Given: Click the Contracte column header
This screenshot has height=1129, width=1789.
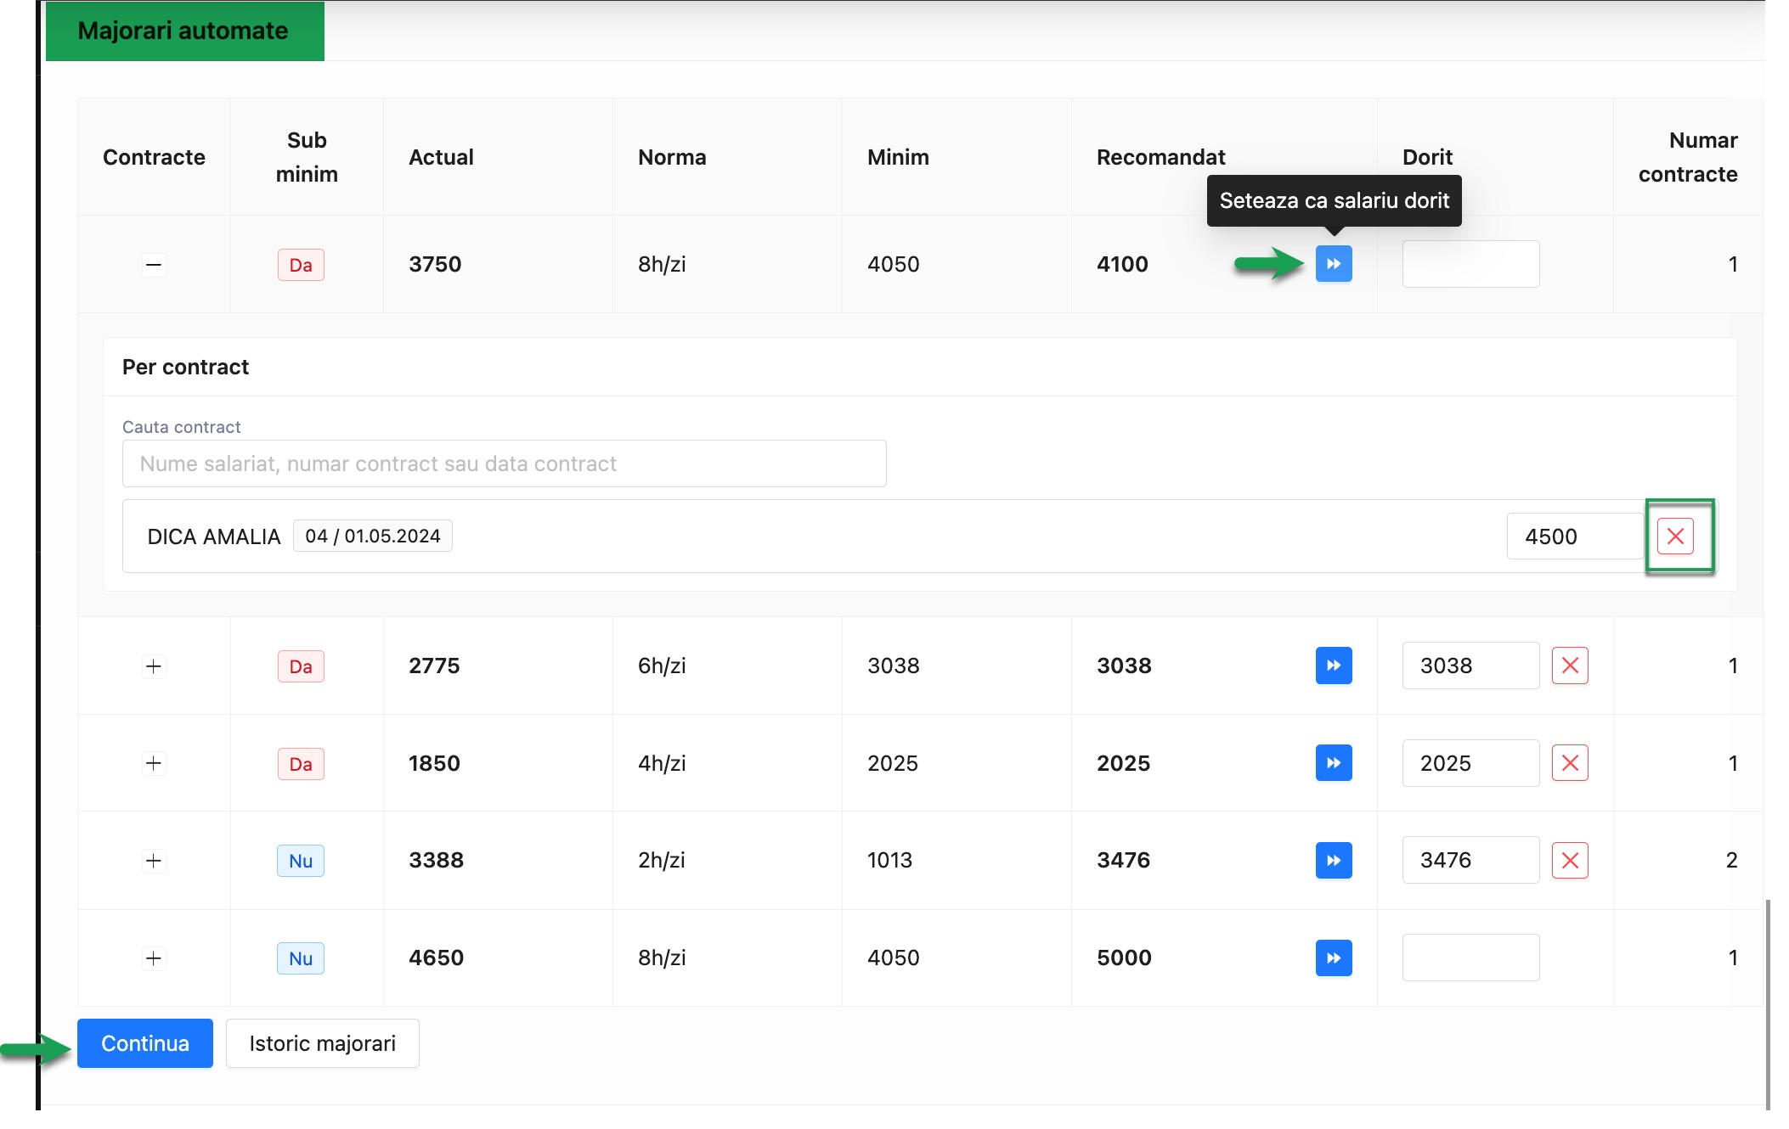Looking at the screenshot, I should click(154, 157).
